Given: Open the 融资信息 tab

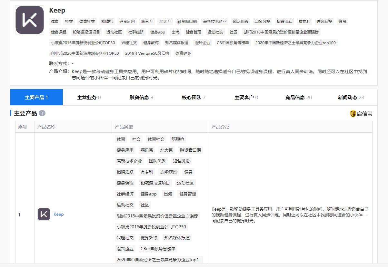Looking at the screenshot, I should [141, 97].
